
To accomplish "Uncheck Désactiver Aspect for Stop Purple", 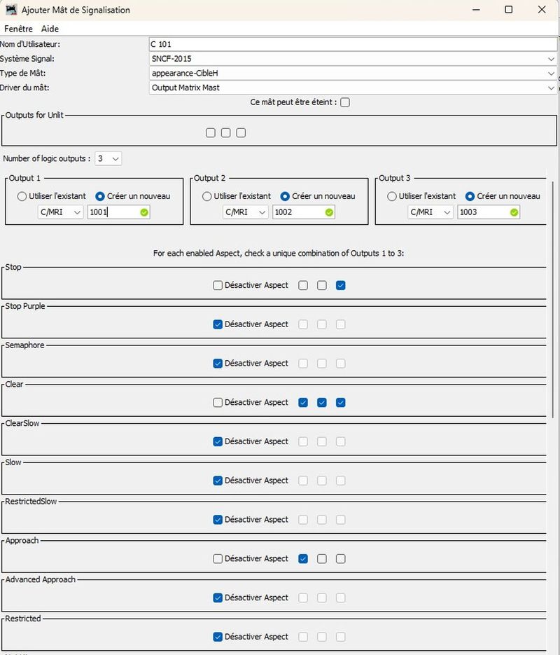I will tap(218, 324).
